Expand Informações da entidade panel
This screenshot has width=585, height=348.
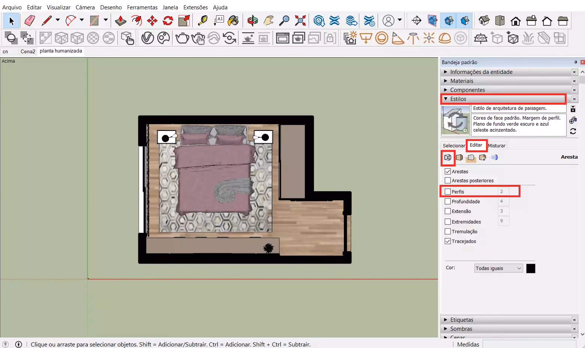point(509,72)
